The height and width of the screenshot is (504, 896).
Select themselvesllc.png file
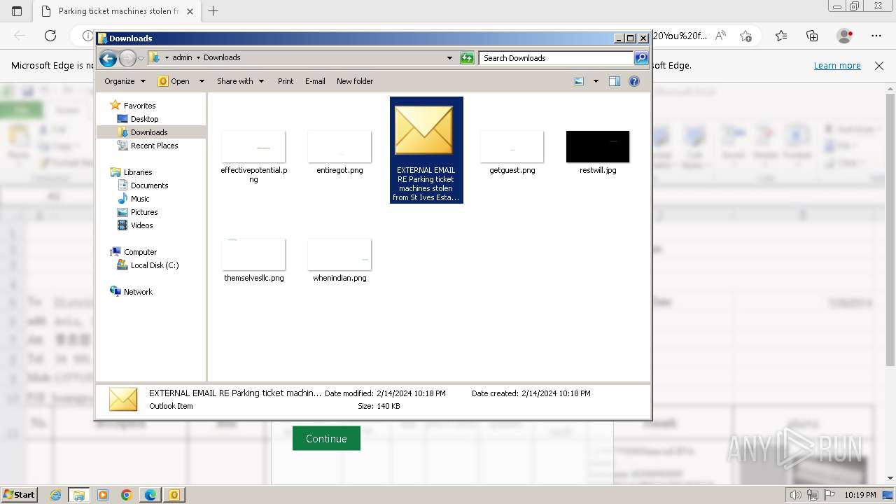[x=253, y=260]
